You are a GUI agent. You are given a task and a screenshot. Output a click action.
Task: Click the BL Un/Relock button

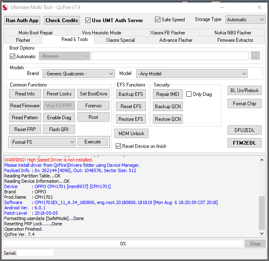click(244, 90)
